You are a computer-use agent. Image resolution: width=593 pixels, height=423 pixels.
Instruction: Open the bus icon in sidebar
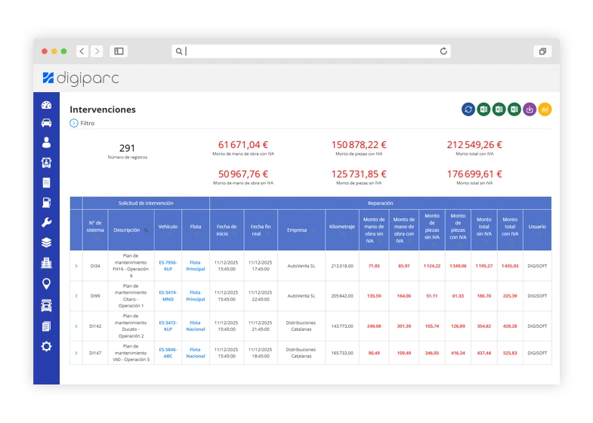46,162
